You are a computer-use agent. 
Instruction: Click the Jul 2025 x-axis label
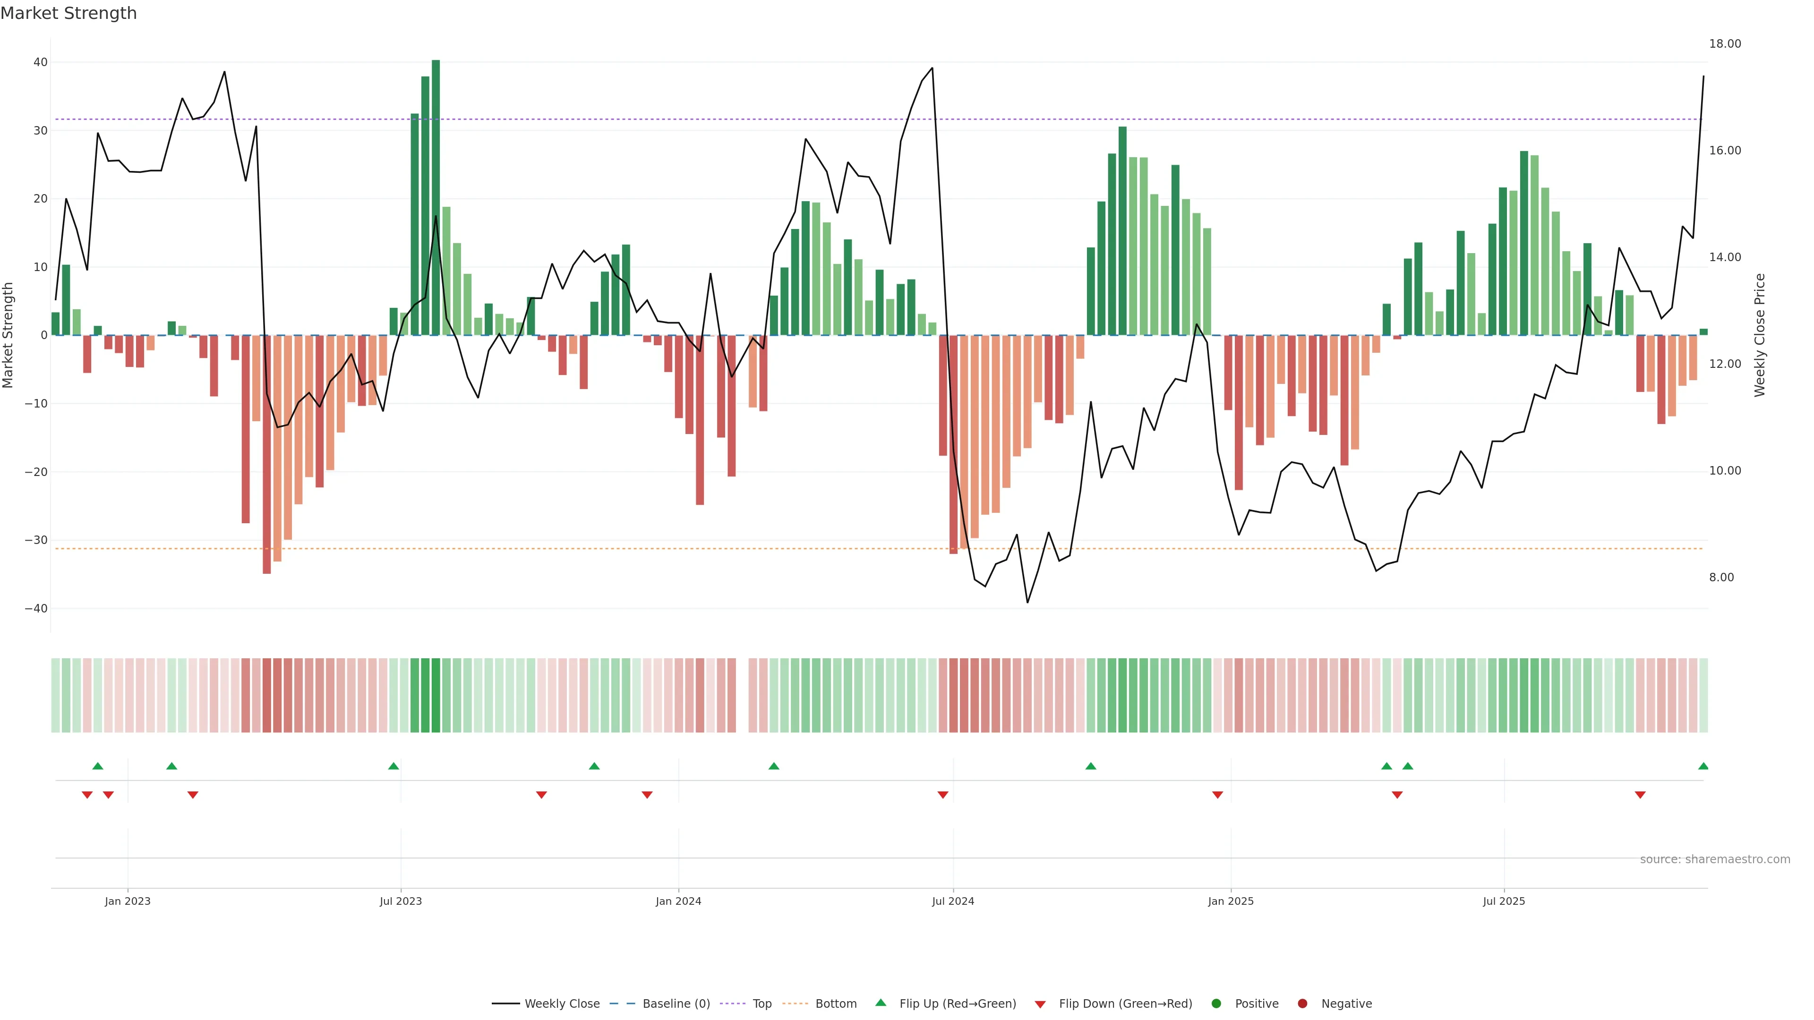point(1504,901)
